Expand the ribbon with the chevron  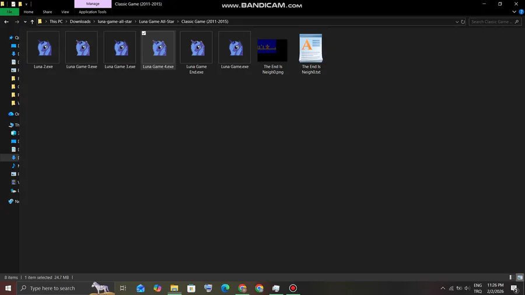514,12
